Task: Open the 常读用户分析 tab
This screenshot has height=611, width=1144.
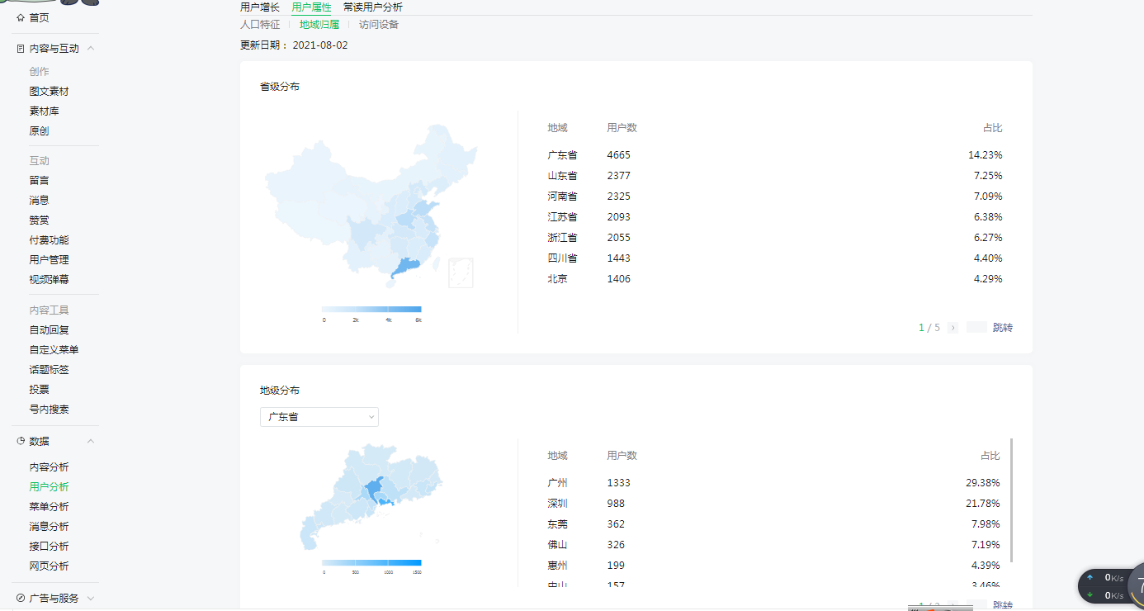Action: [373, 7]
